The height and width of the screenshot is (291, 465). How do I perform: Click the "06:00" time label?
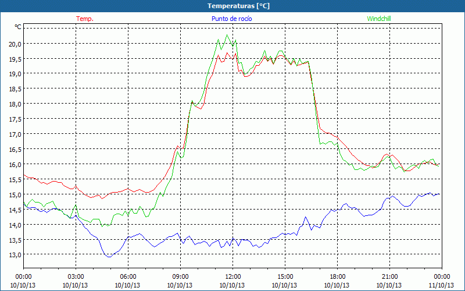click(128, 277)
